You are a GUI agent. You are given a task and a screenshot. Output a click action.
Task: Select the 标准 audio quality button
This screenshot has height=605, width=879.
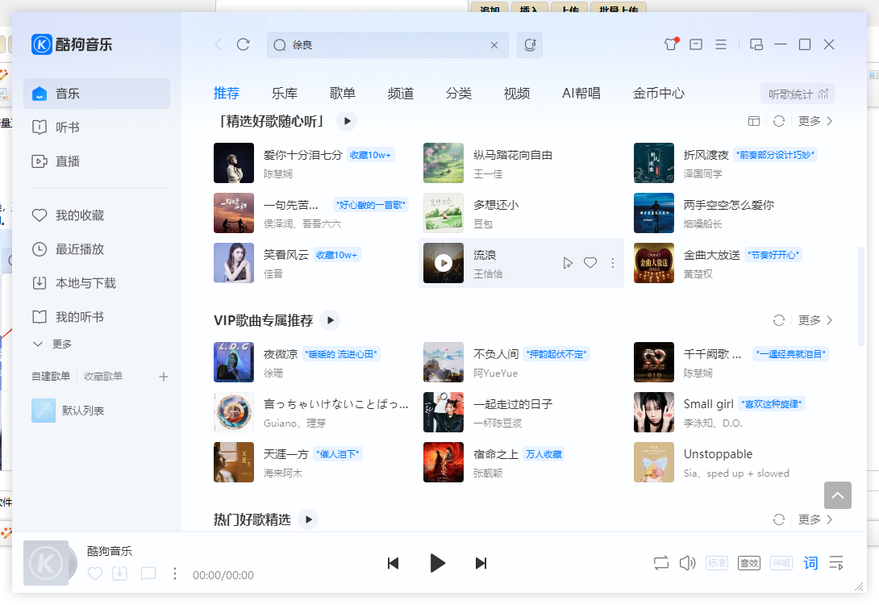[x=717, y=563]
